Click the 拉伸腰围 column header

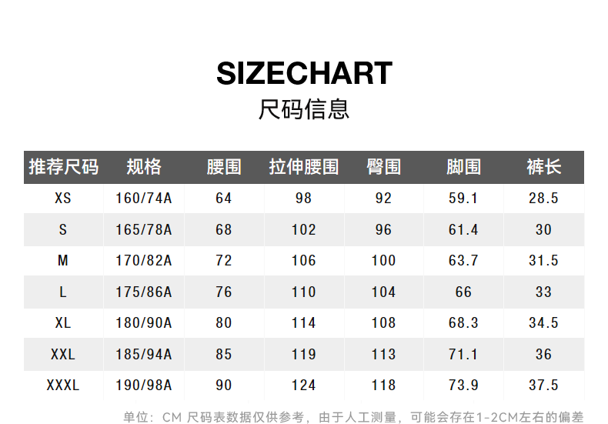point(304,167)
